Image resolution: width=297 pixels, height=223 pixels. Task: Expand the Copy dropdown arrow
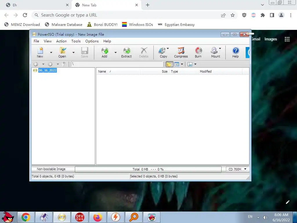coord(168,48)
